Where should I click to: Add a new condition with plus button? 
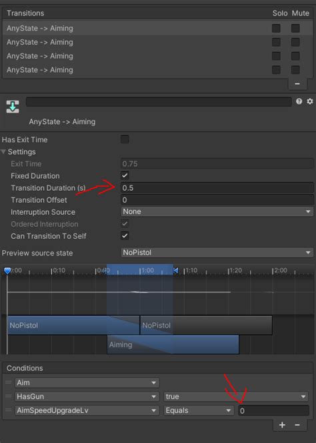282,425
